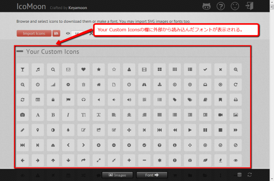Select the pencil icon
274x181 pixels.
pyautogui.click(x=22, y=130)
